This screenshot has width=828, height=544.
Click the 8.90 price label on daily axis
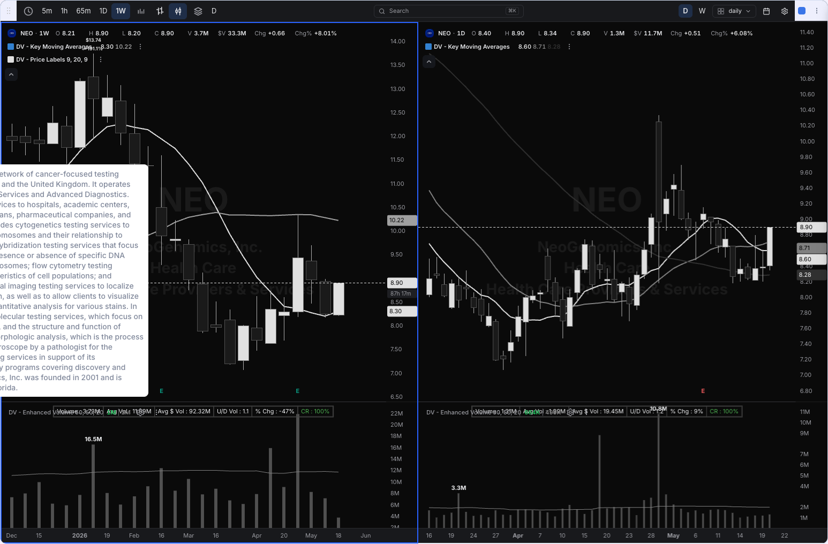click(x=811, y=227)
